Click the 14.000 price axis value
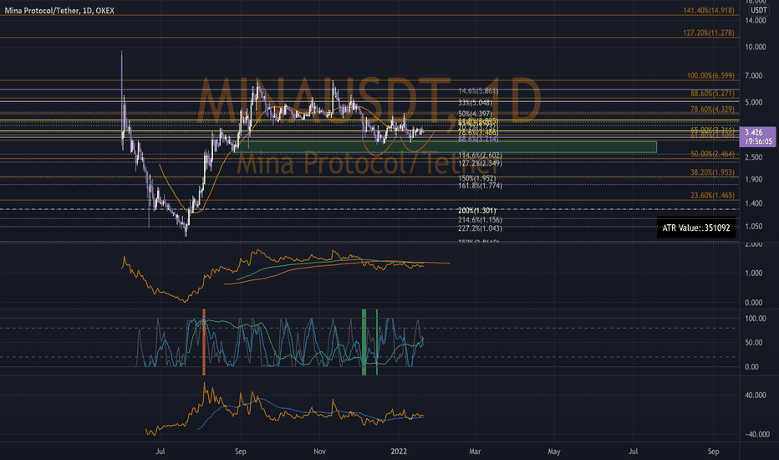The height and width of the screenshot is (460, 779). pos(755,20)
